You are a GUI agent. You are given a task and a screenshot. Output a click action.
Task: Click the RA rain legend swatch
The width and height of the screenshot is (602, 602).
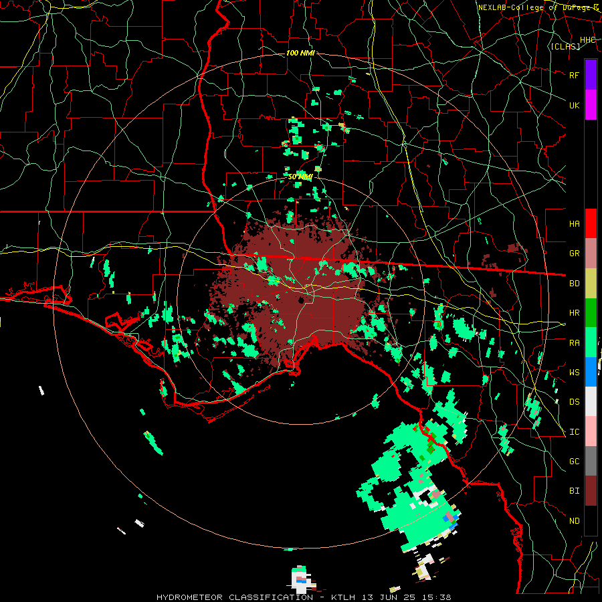pos(591,342)
